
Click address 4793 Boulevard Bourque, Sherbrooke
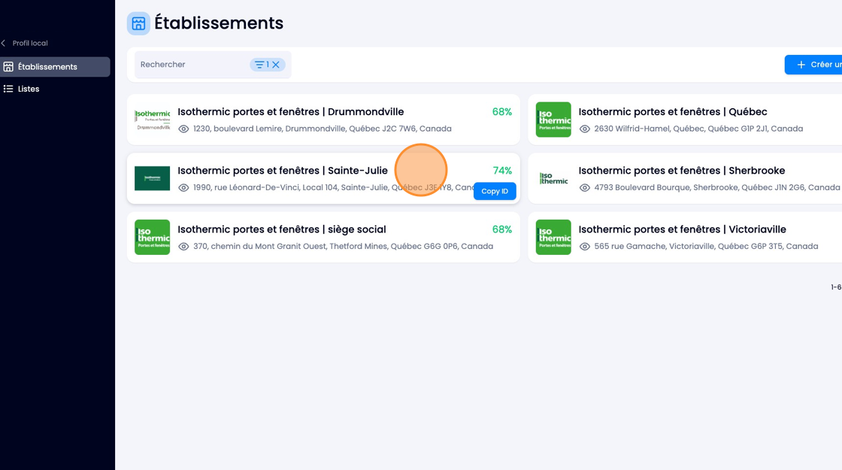pyautogui.click(x=717, y=187)
